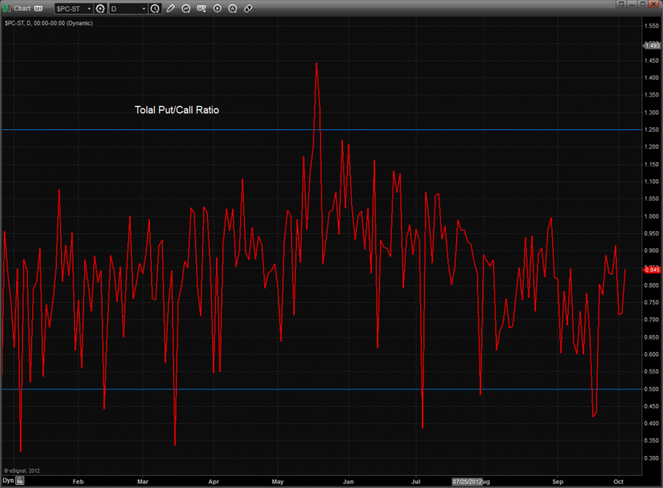This screenshot has width=663, height=488.
Task: Open the interval clock settings icon
Action: (155, 8)
